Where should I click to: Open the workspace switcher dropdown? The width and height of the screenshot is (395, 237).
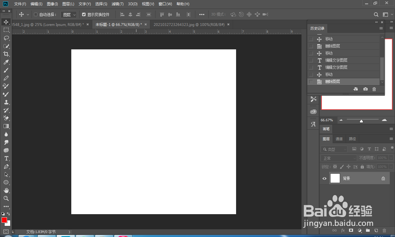tap(387, 15)
